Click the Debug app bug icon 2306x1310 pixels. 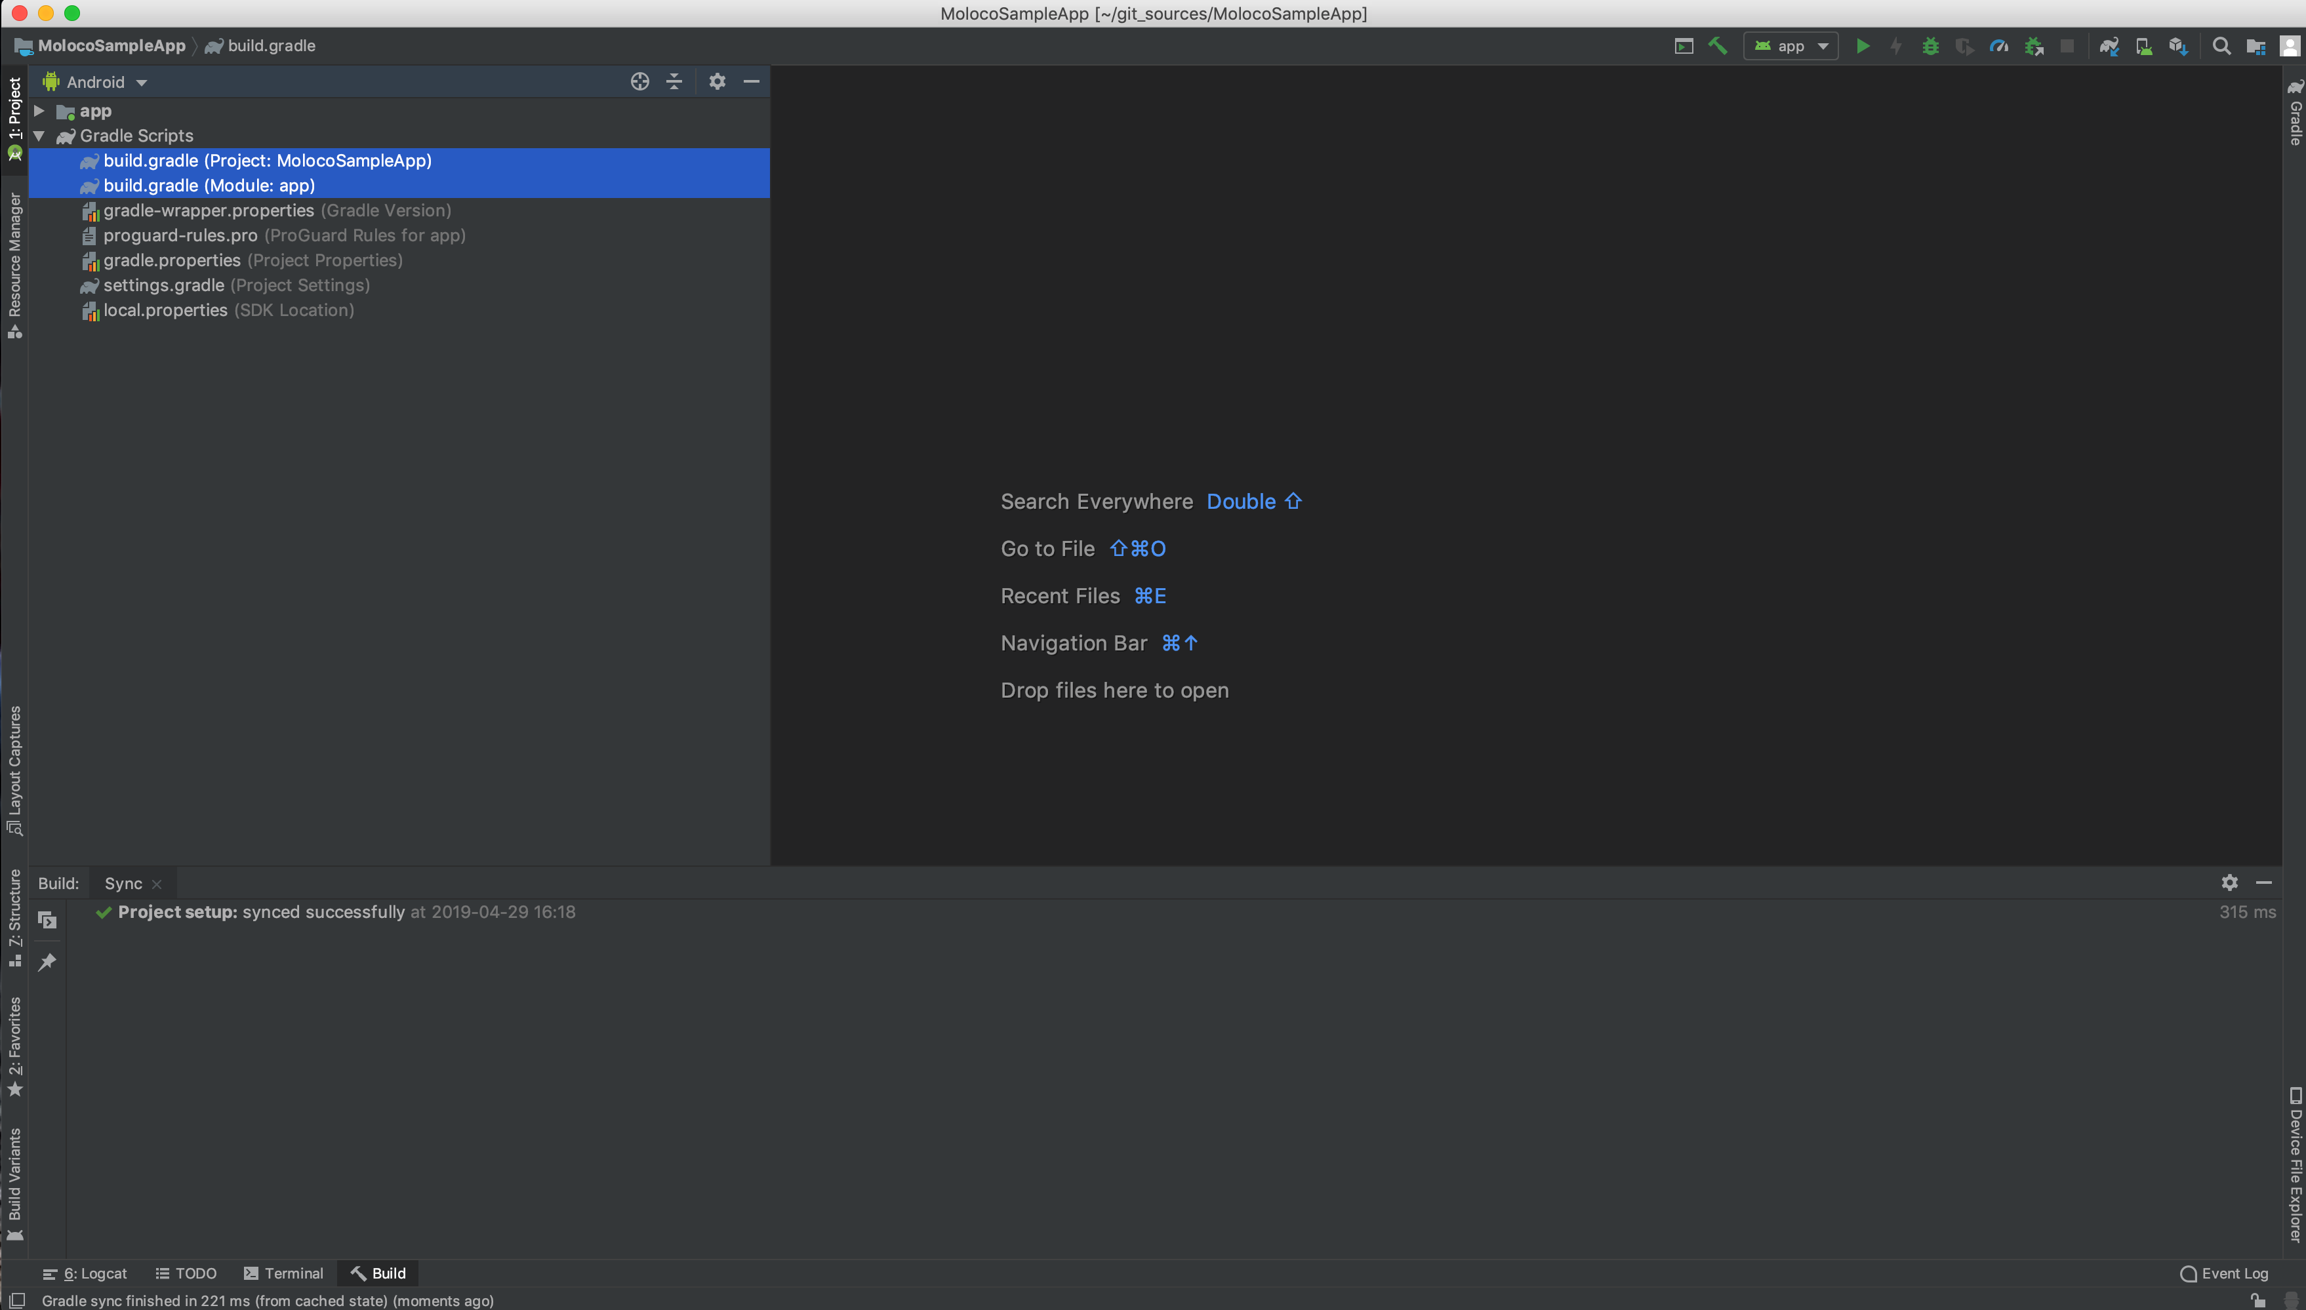click(x=1930, y=46)
